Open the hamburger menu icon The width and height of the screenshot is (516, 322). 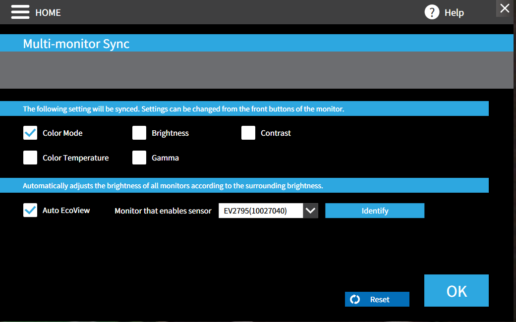click(x=20, y=12)
